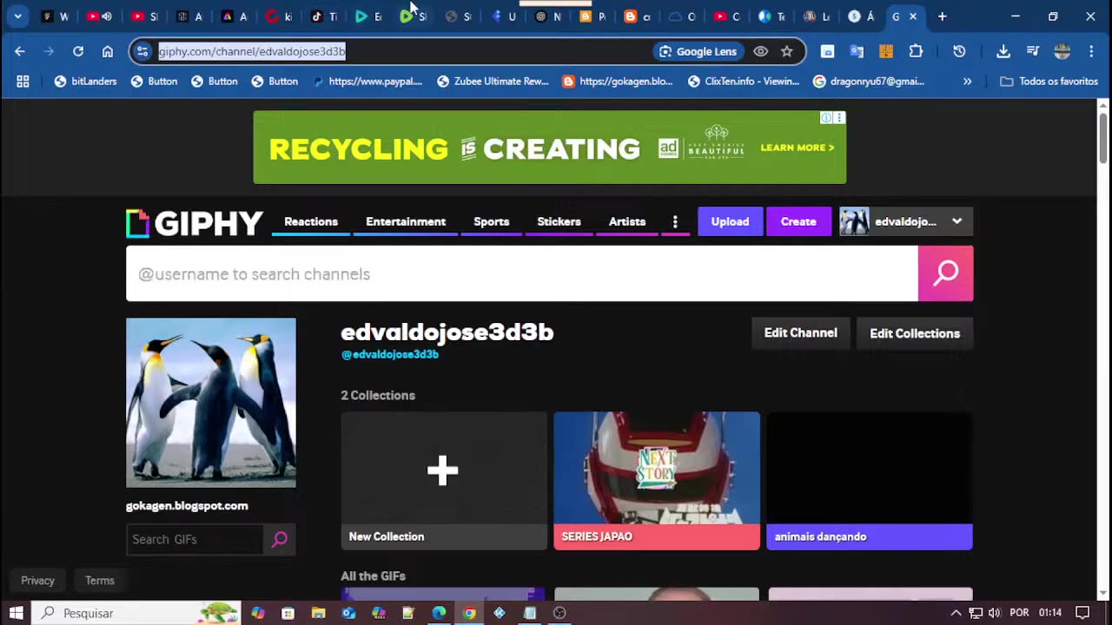Click the Edit Collections button

[x=915, y=333]
